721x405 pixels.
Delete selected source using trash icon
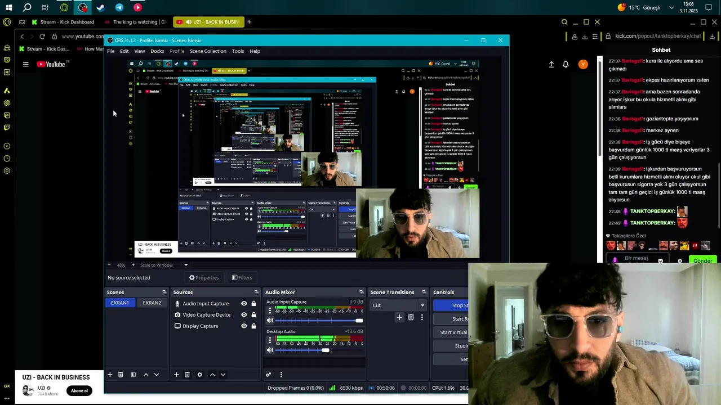pos(187,375)
